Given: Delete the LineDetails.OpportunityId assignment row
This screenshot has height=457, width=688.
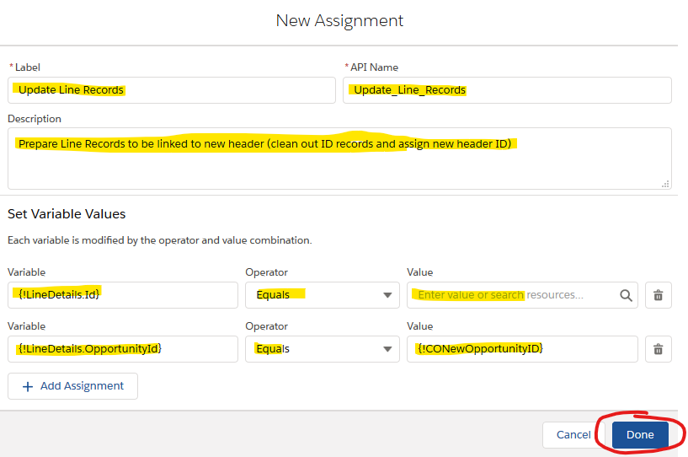Looking at the screenshot, I should (659, 349).
